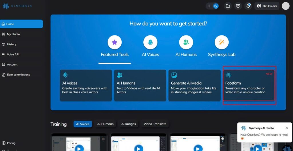Open the Faceform tool card
293x151 pixels.
(x=249, y=85)
